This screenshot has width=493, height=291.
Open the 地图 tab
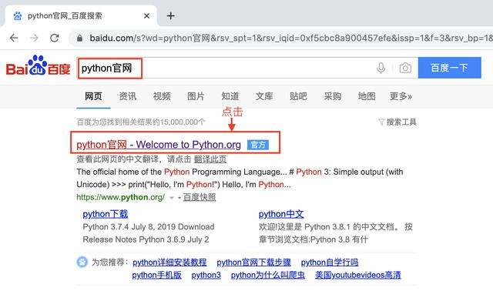(x=367, y=96)
